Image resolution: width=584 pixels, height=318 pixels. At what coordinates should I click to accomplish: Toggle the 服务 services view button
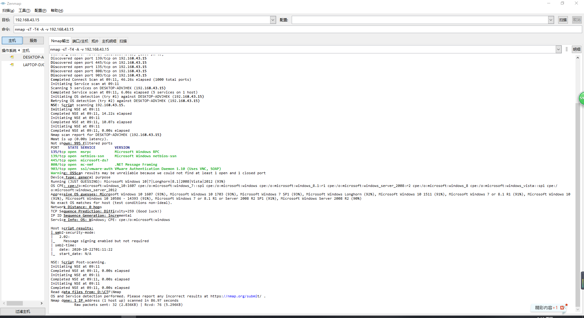tap(33, 41)
